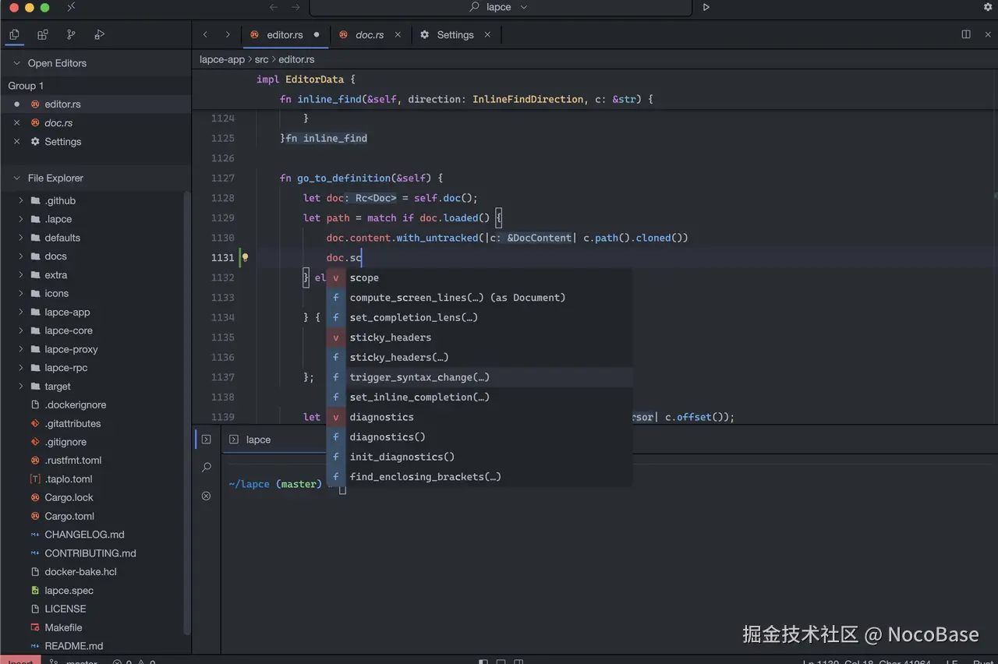Open the Search panel in bottom sidebar

pyautogui.click(x=206, y=468)
